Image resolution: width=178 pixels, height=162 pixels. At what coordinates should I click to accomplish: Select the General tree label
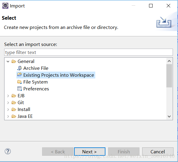26,61
